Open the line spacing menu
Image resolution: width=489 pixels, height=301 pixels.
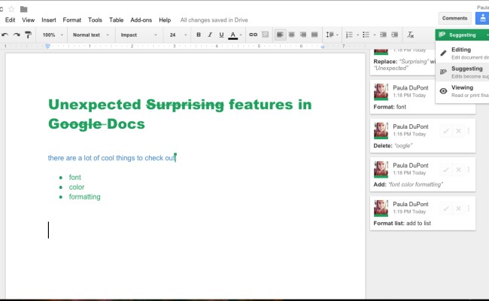(x=332, y=35)
